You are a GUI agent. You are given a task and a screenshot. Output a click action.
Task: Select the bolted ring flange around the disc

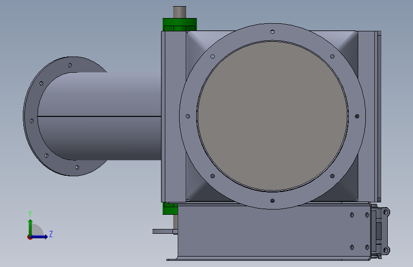(x=272, y=33)
